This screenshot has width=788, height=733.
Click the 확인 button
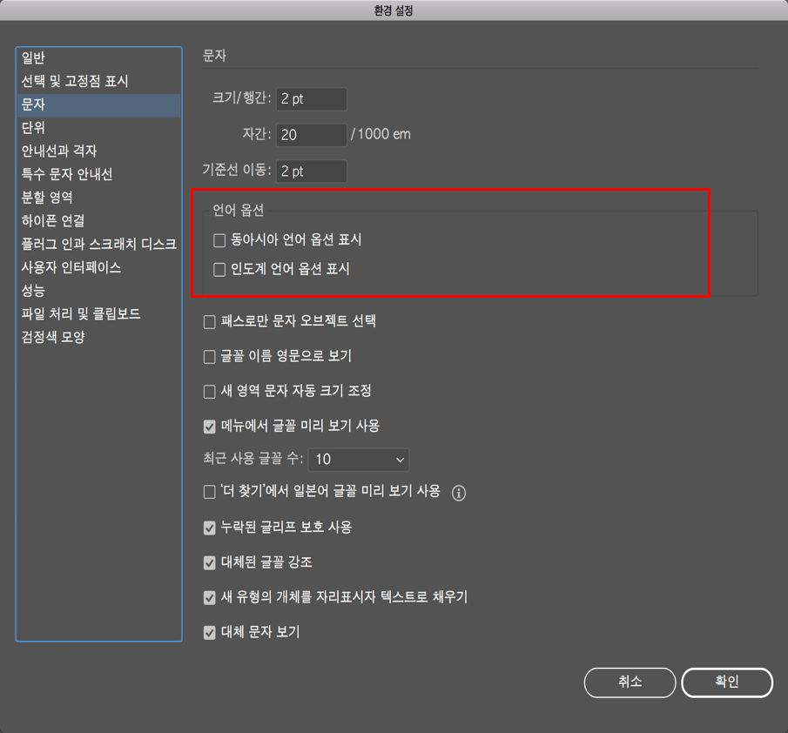click(x=727, y=683)
